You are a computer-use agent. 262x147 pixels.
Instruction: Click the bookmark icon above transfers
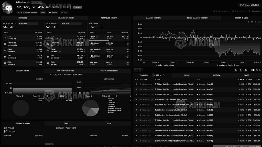[x=241, y=70]
